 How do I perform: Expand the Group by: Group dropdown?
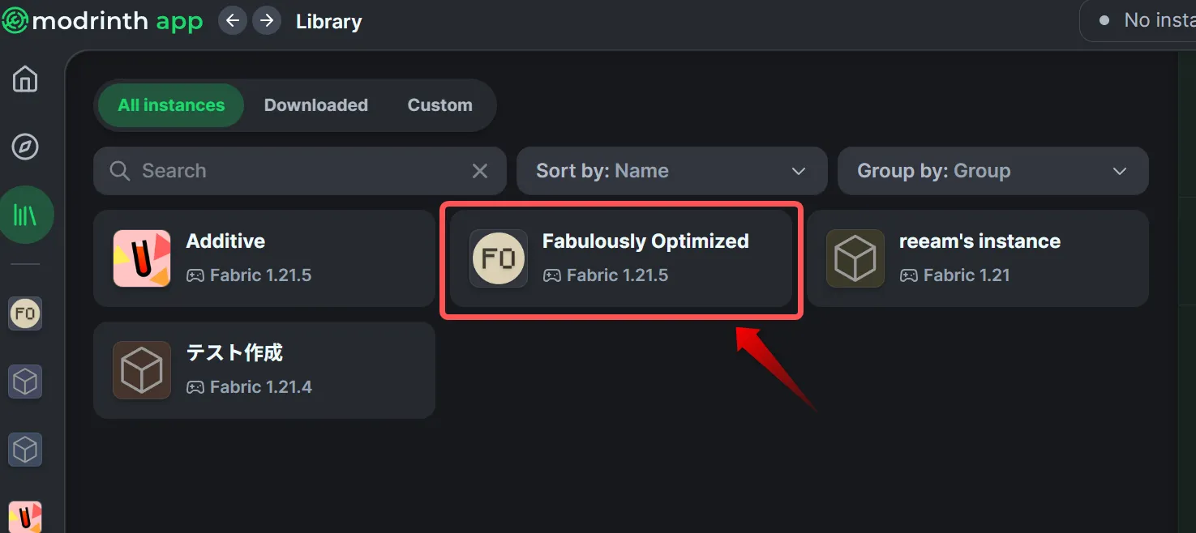(x=992, y=171)
